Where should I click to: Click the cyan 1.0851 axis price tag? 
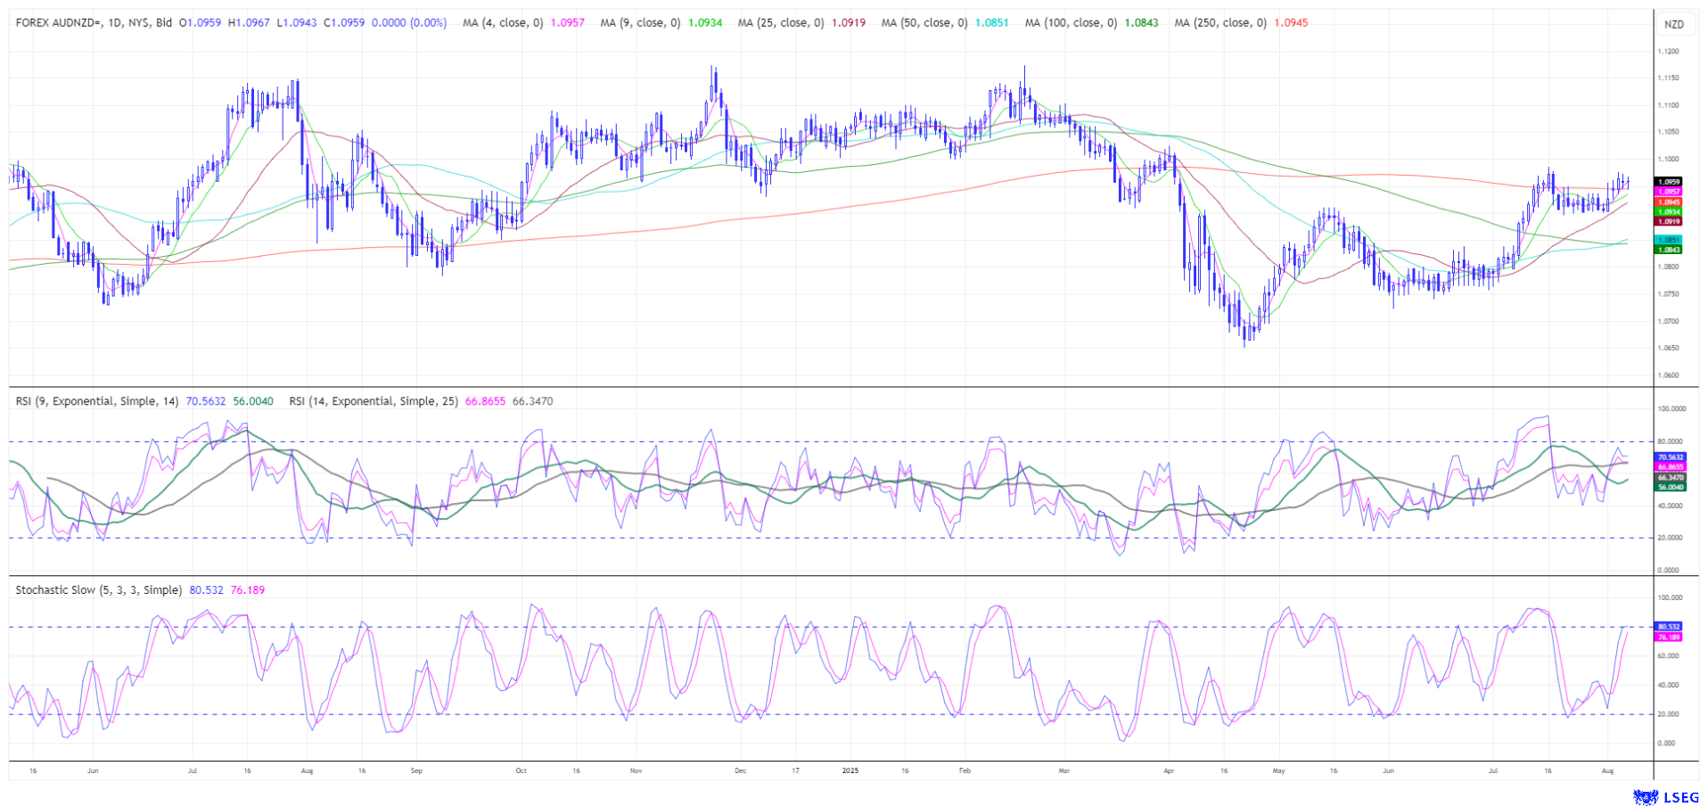point(1668,240)
